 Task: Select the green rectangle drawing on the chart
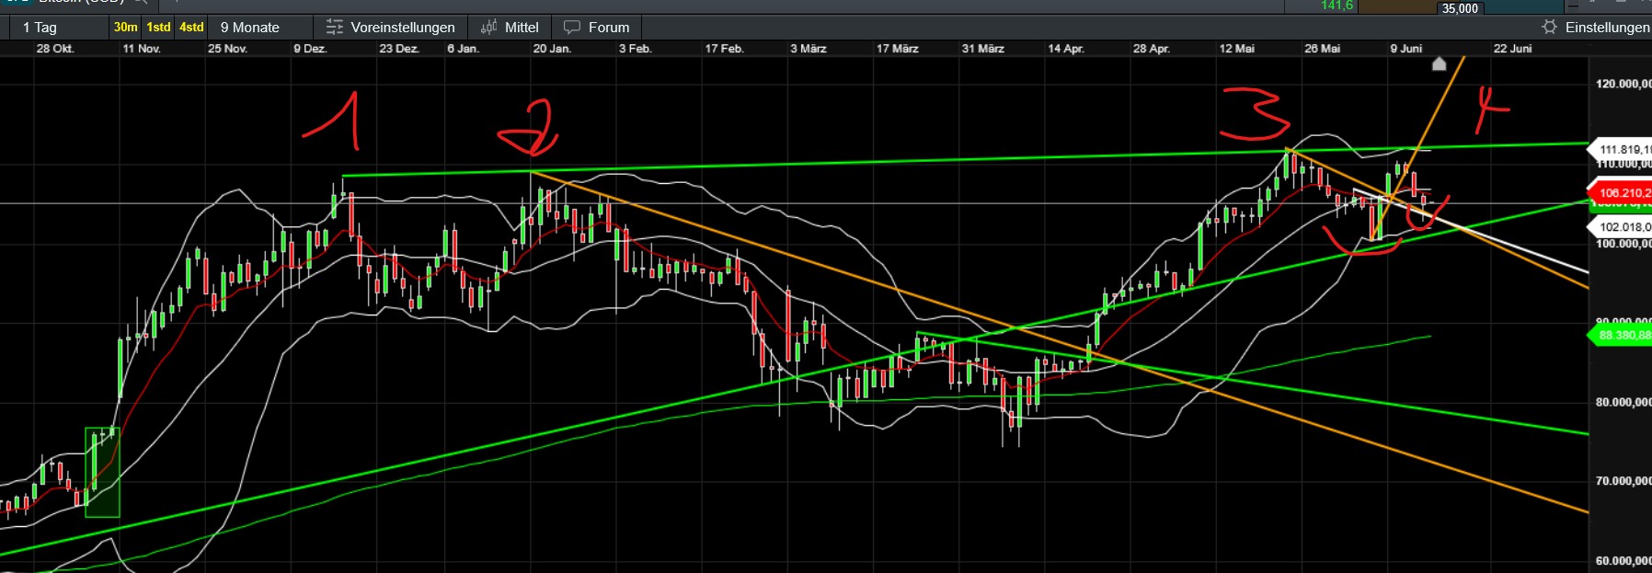[x=102, y=472]
